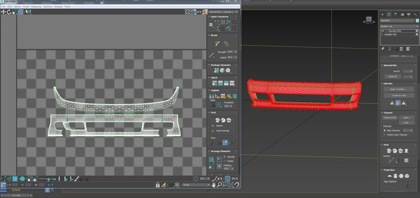
Task: Select the Mirror tool in UV editor toolbar
Action: pyautogui.click(x=28, y=12)
